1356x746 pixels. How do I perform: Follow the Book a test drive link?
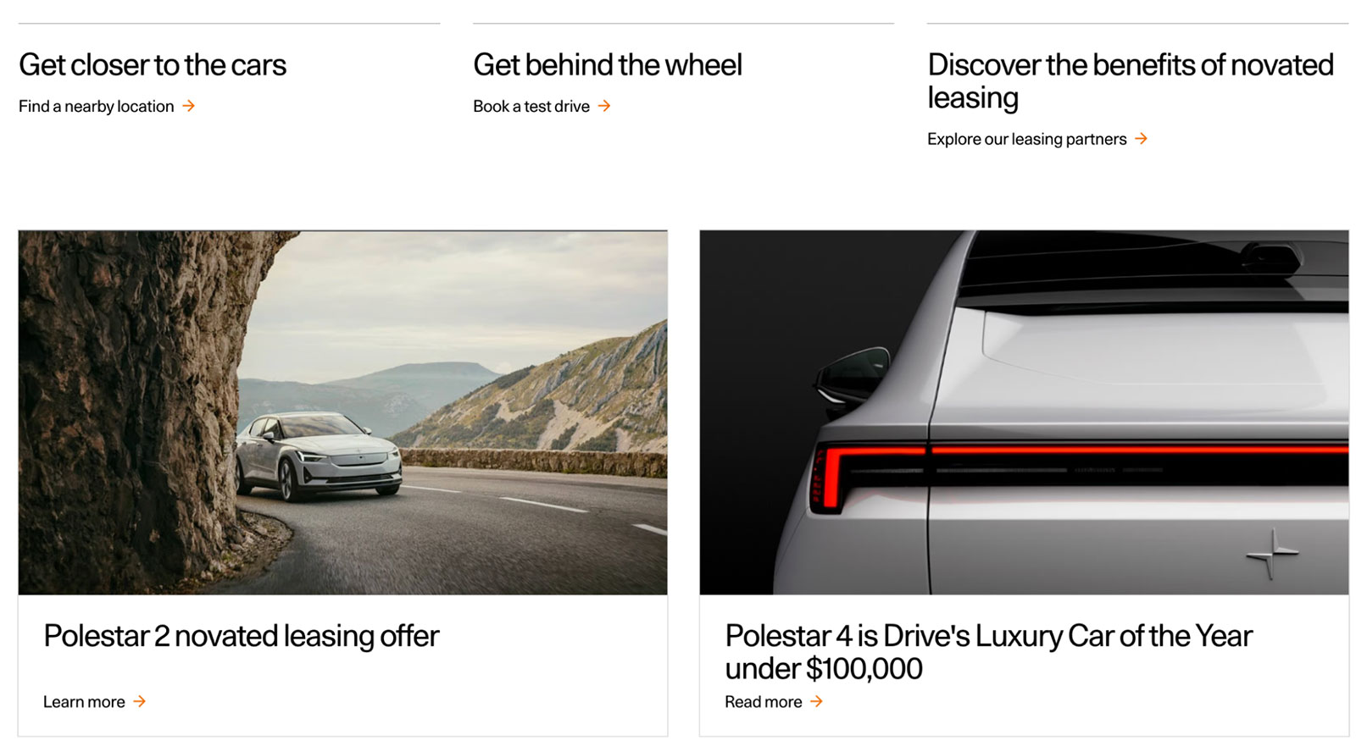pyautogui.click(x=531, y=106)
